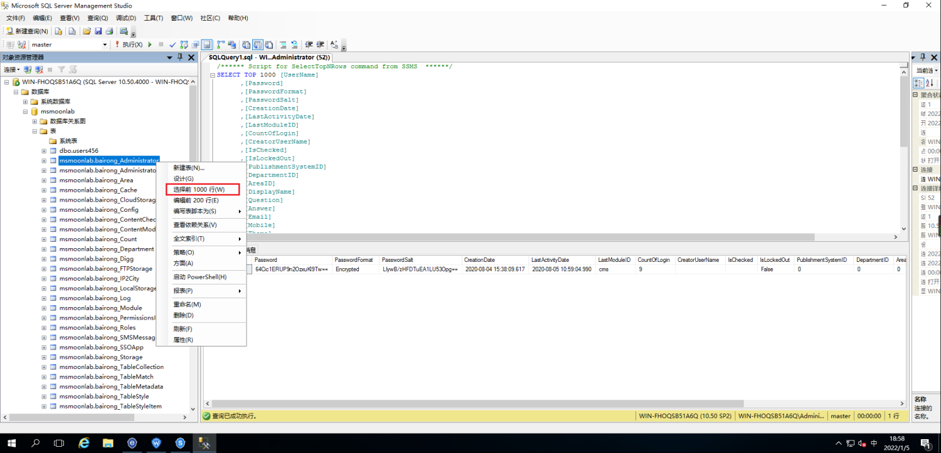The height and width of the screenshot is (453, 941).
Task: Sort properties alphabetically with A-Z icon
Action: click(930, 83)
